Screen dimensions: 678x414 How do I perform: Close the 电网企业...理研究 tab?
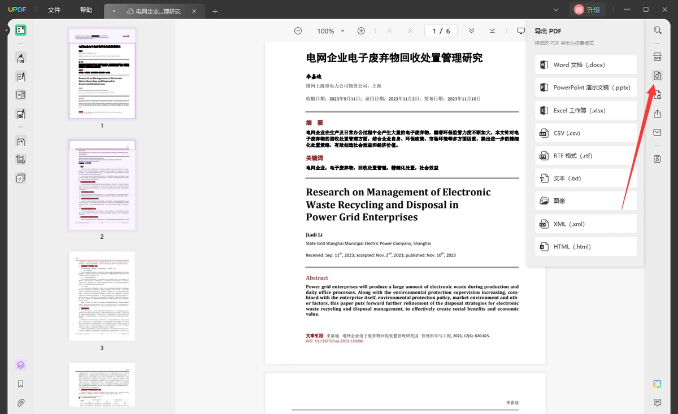195,11
